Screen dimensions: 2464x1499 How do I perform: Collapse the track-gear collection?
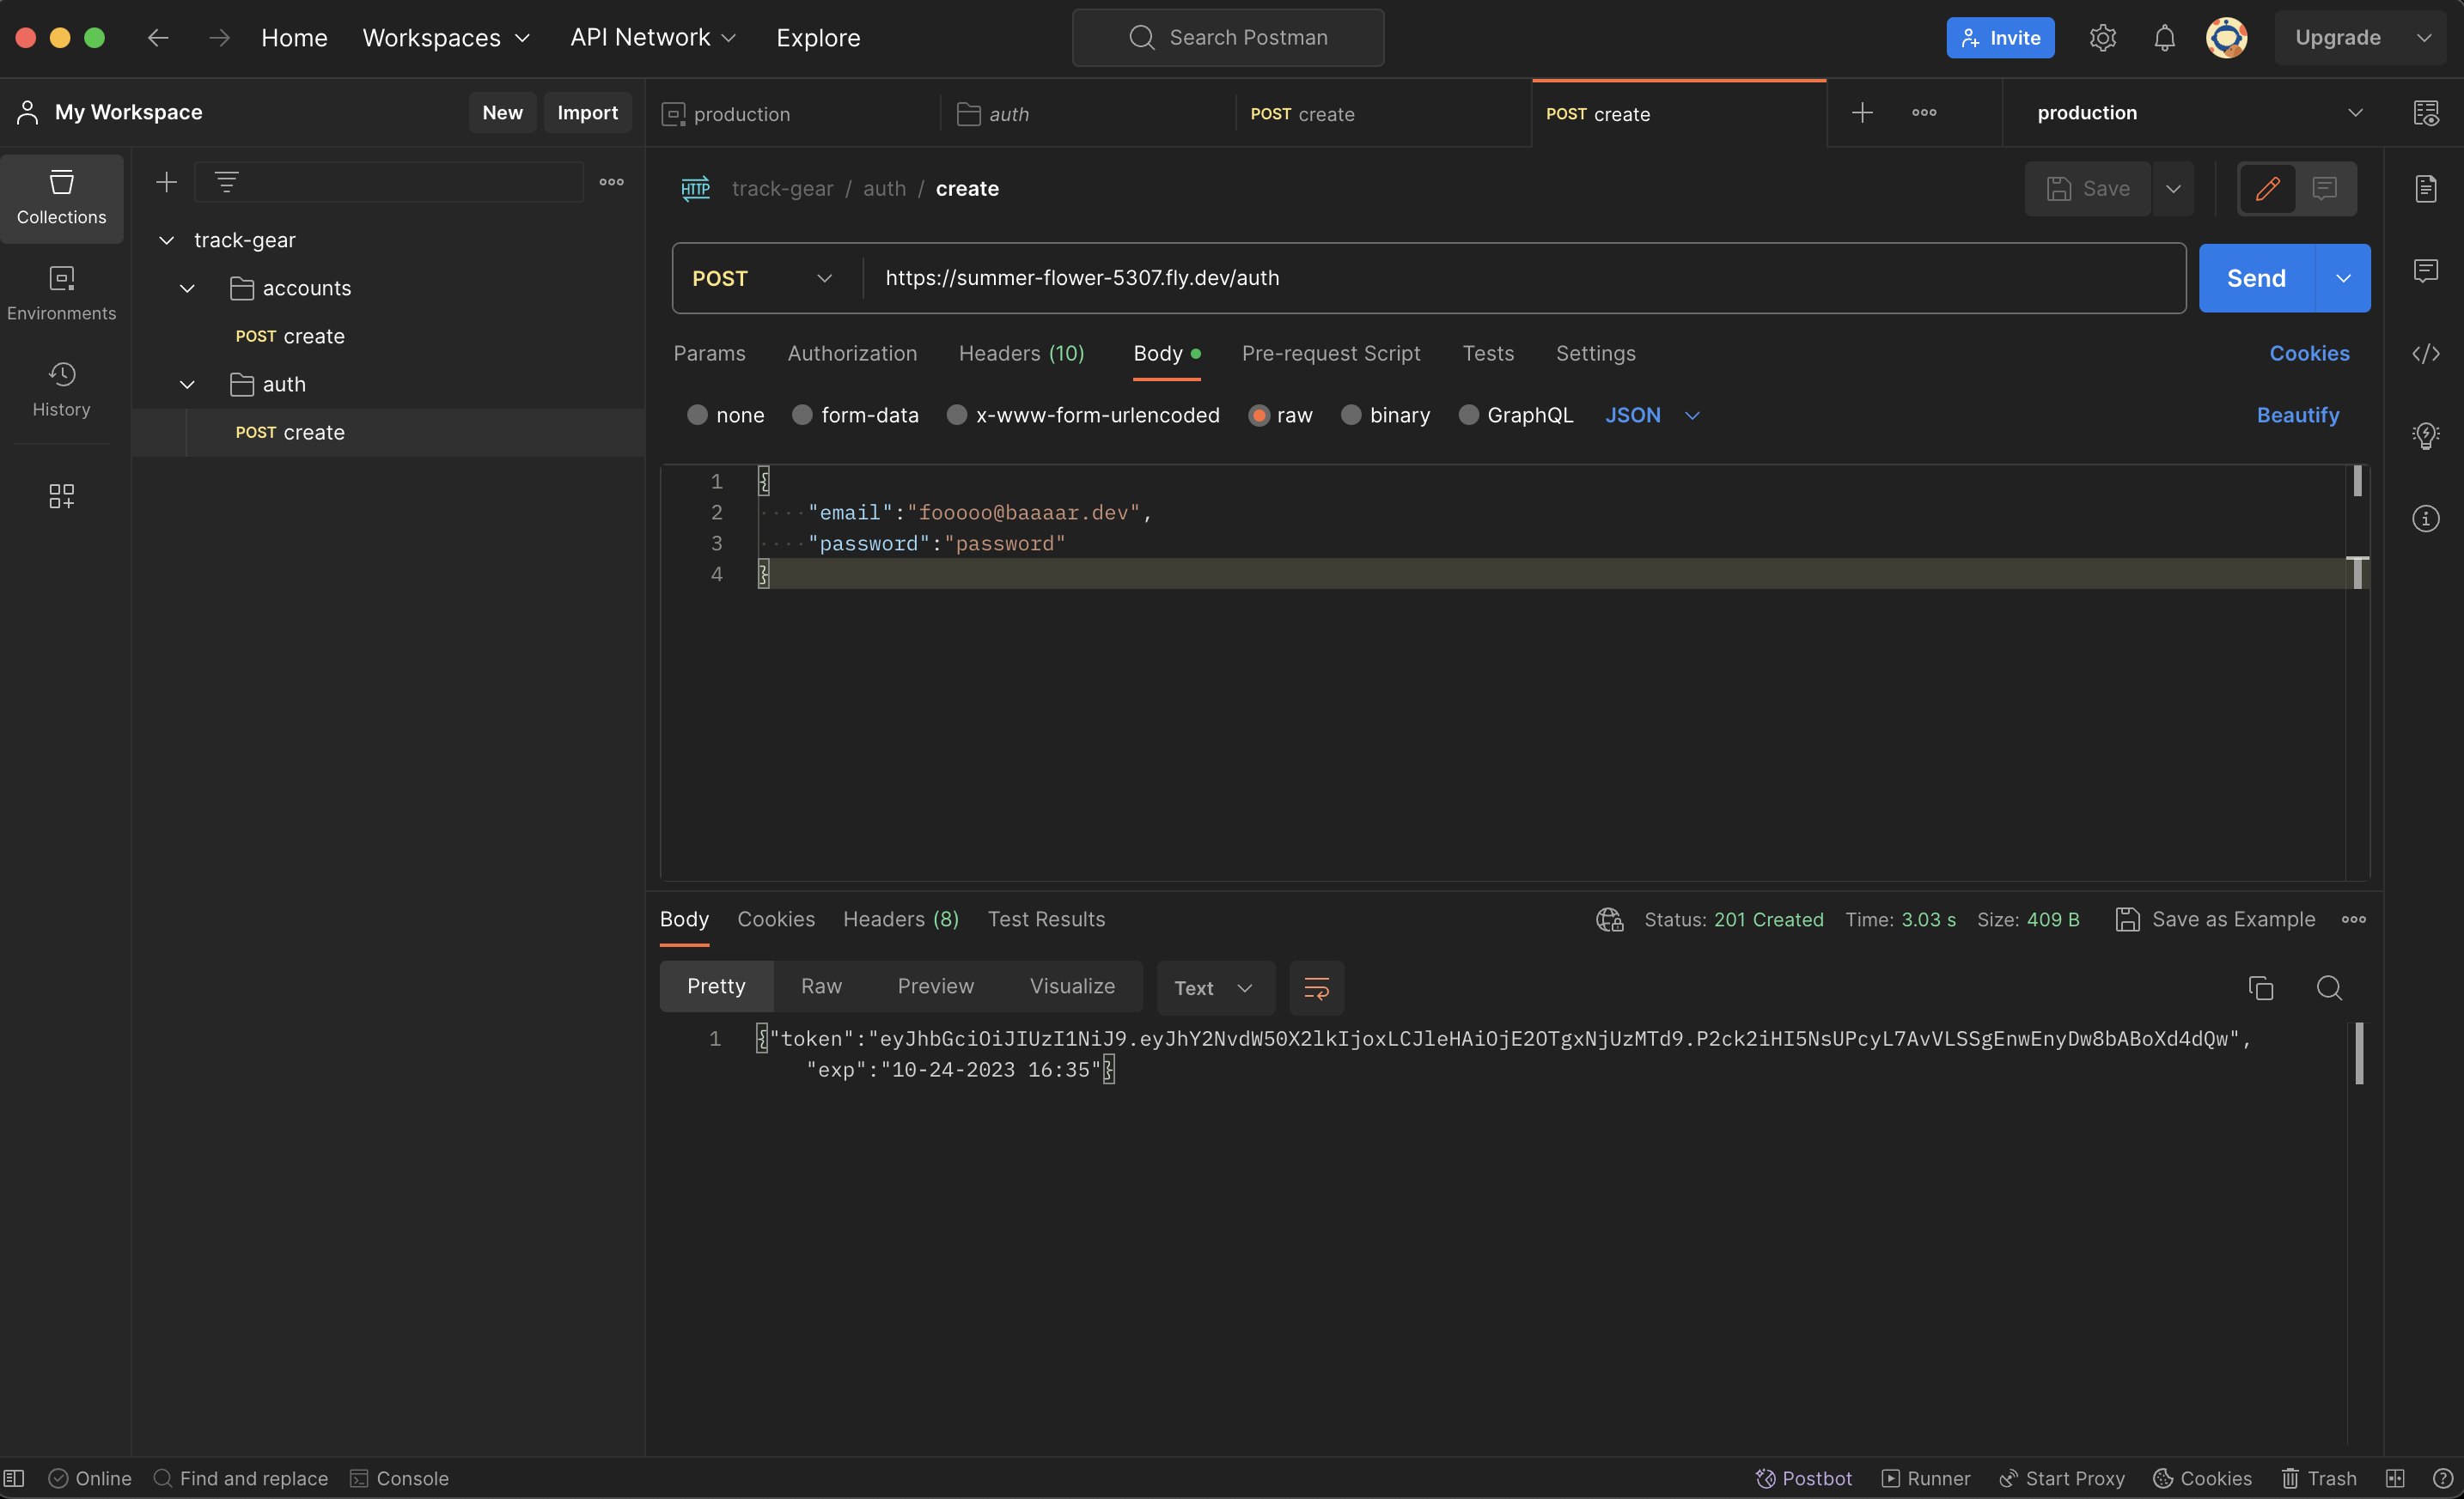[167, 240]
